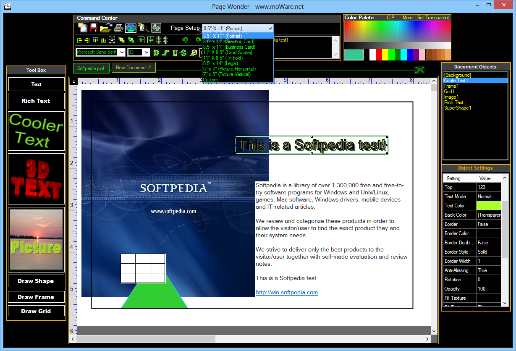The height and width of the screenshot is (351, 516).
Task: Choose 8.5" x 11" (Greeting Card) page size
Action: point(238,42)
